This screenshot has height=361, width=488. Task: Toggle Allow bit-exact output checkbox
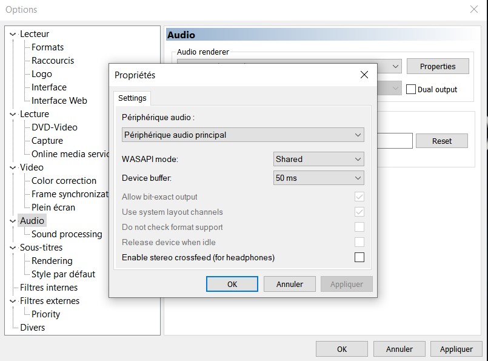[359, 197]
